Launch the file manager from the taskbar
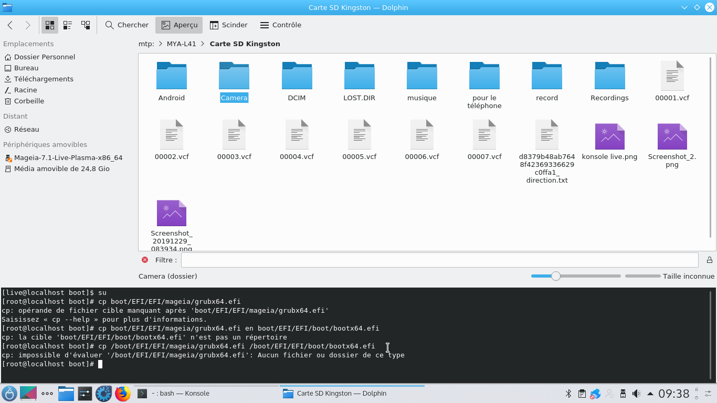 click(x=66, y=394)
